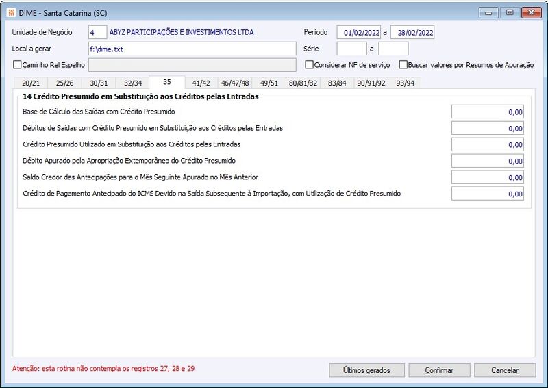Focus the first Série field
This screenshot has width=548, height=388.
(x=351, y=49)
